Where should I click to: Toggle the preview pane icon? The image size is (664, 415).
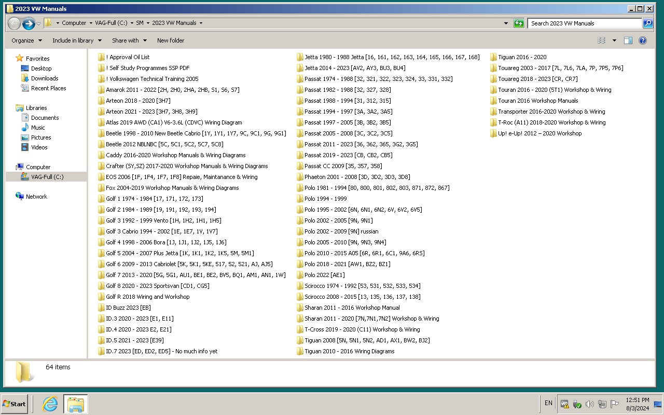[x=628, y=40]
